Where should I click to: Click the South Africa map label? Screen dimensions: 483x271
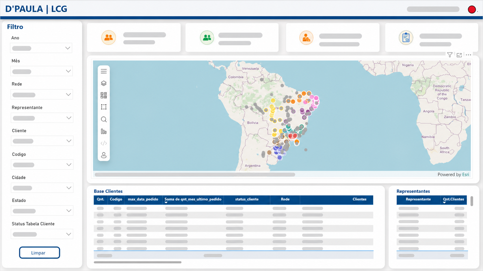pos(445,150)
